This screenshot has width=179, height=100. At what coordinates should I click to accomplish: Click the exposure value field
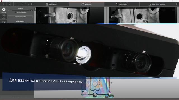pos(32,10)
